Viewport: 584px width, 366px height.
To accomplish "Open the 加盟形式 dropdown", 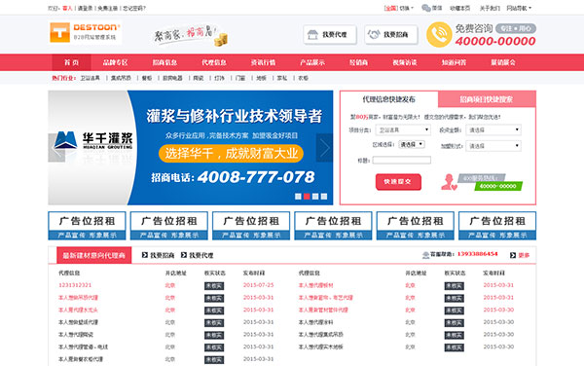I will [x=493, y=146].
